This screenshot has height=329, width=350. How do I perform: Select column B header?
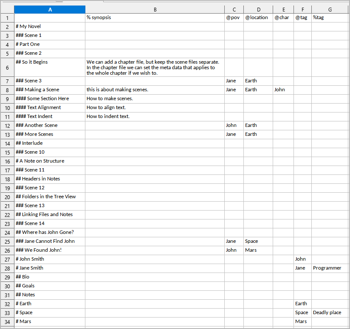155,10
